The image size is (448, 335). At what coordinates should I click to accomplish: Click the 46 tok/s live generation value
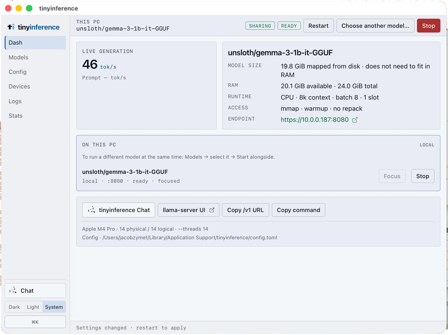(x=99, y=65)
